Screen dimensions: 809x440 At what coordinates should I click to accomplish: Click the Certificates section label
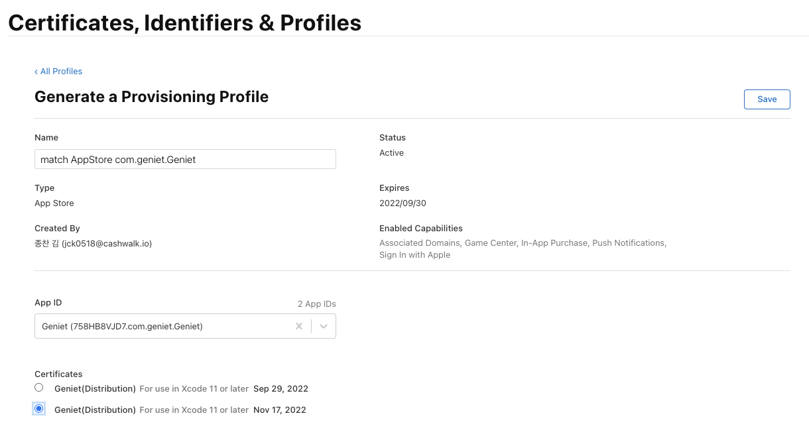pos(58,374)
